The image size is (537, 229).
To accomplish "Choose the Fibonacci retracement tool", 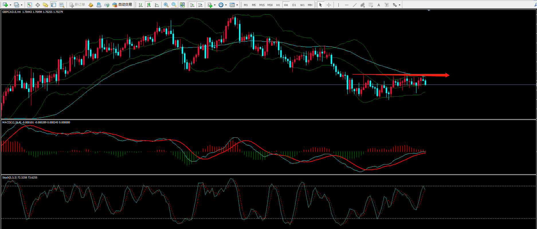I will (x=371, y=5).
